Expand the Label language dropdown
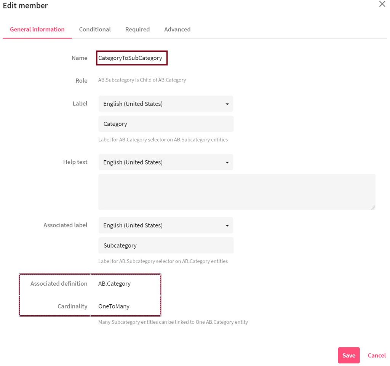The image size is (390, 366). tap(166, 104)
